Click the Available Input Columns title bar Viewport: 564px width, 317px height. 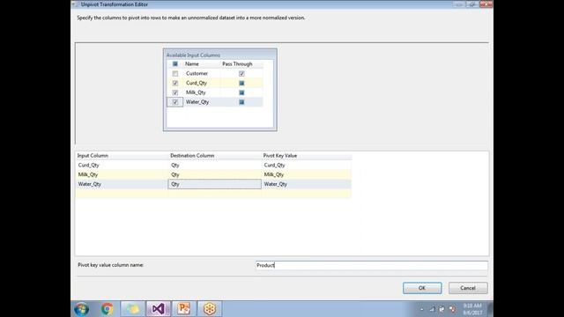[x=219, y=55]
